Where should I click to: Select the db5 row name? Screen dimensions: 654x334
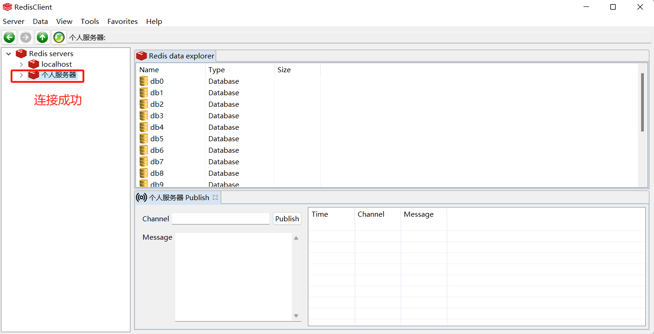(157, 139)
